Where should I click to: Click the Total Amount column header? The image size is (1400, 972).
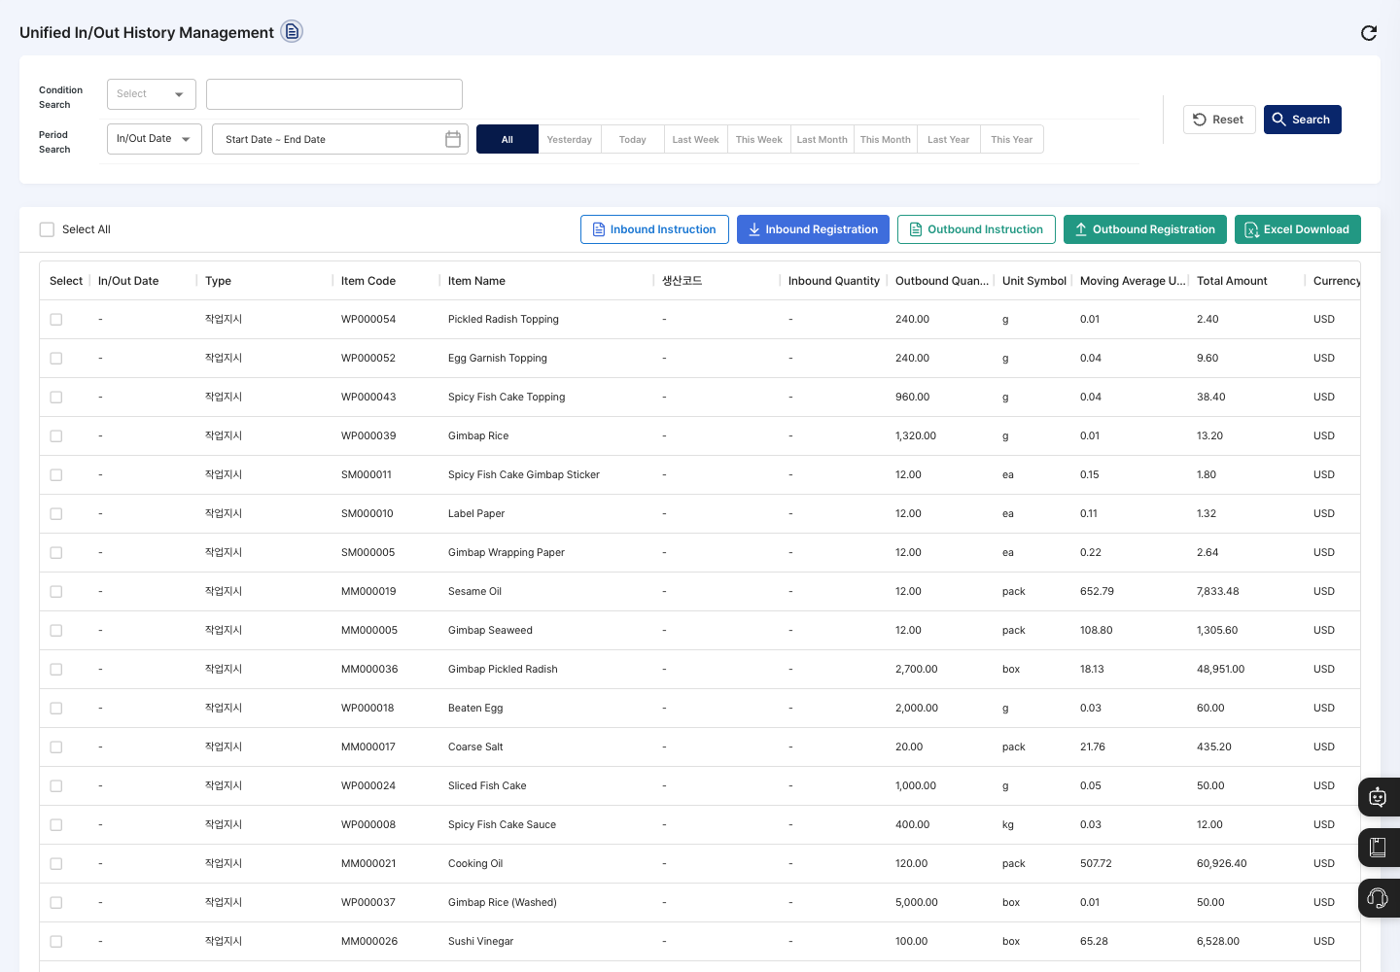coord(1232,281)
